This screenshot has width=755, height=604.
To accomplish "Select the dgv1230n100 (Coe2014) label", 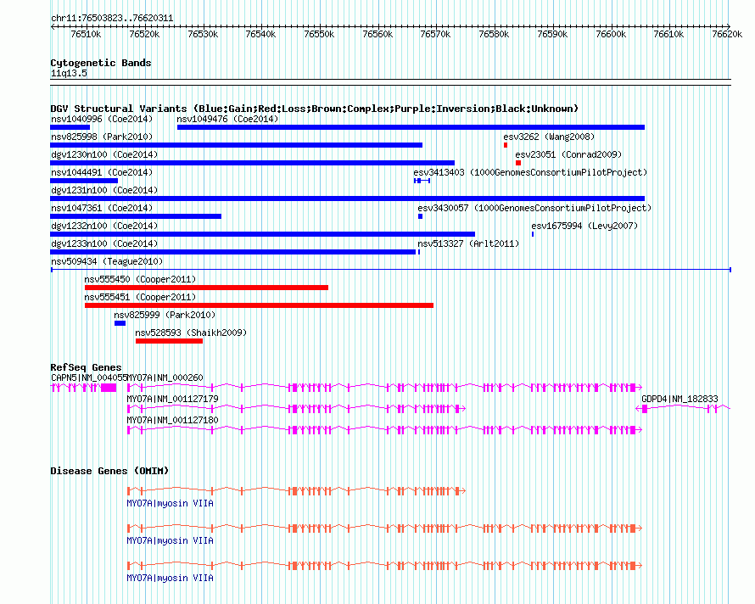I will click(x=104, y=154).
